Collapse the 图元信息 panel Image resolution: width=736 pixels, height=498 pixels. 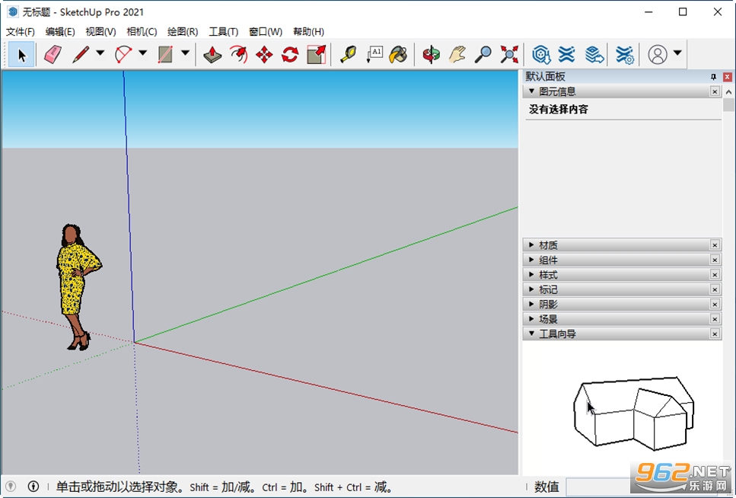point(532,91)
